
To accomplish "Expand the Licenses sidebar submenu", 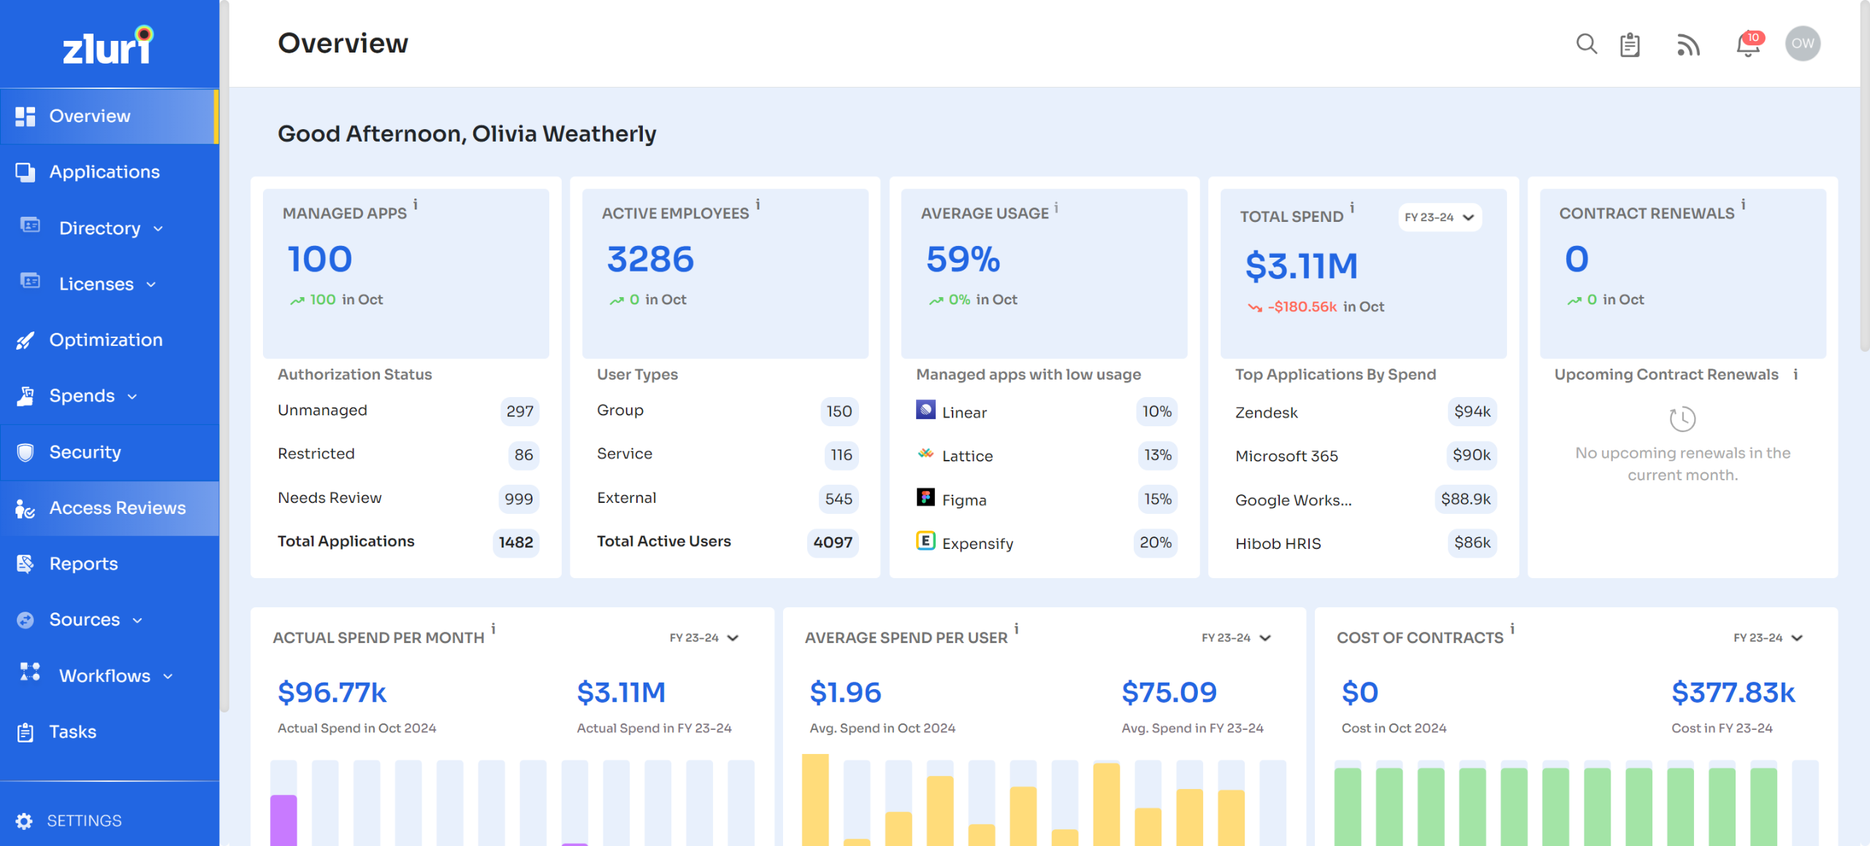I will point(151,285).
